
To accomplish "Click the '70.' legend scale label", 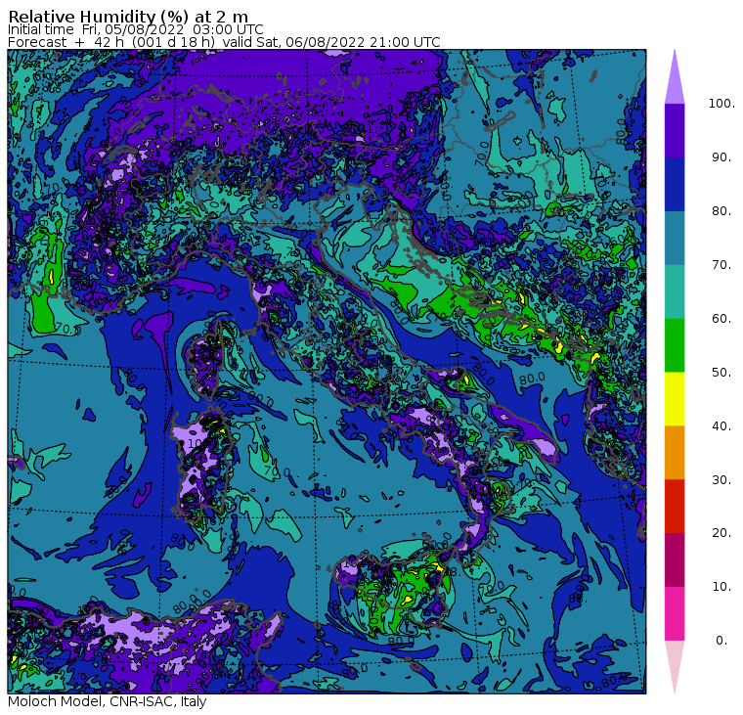I will click(x=721, y=265).
